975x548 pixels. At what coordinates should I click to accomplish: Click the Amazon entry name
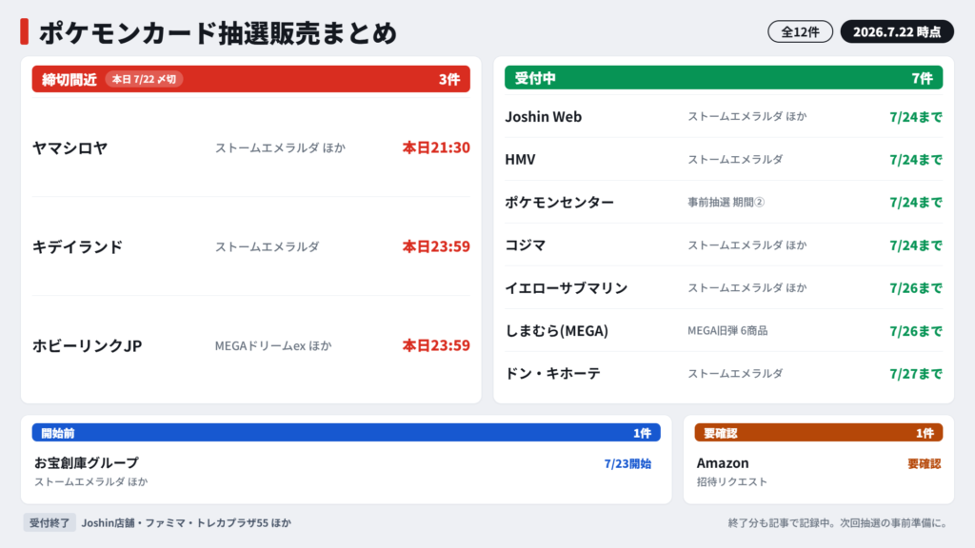pyautogui.click(x=723, y=463)
